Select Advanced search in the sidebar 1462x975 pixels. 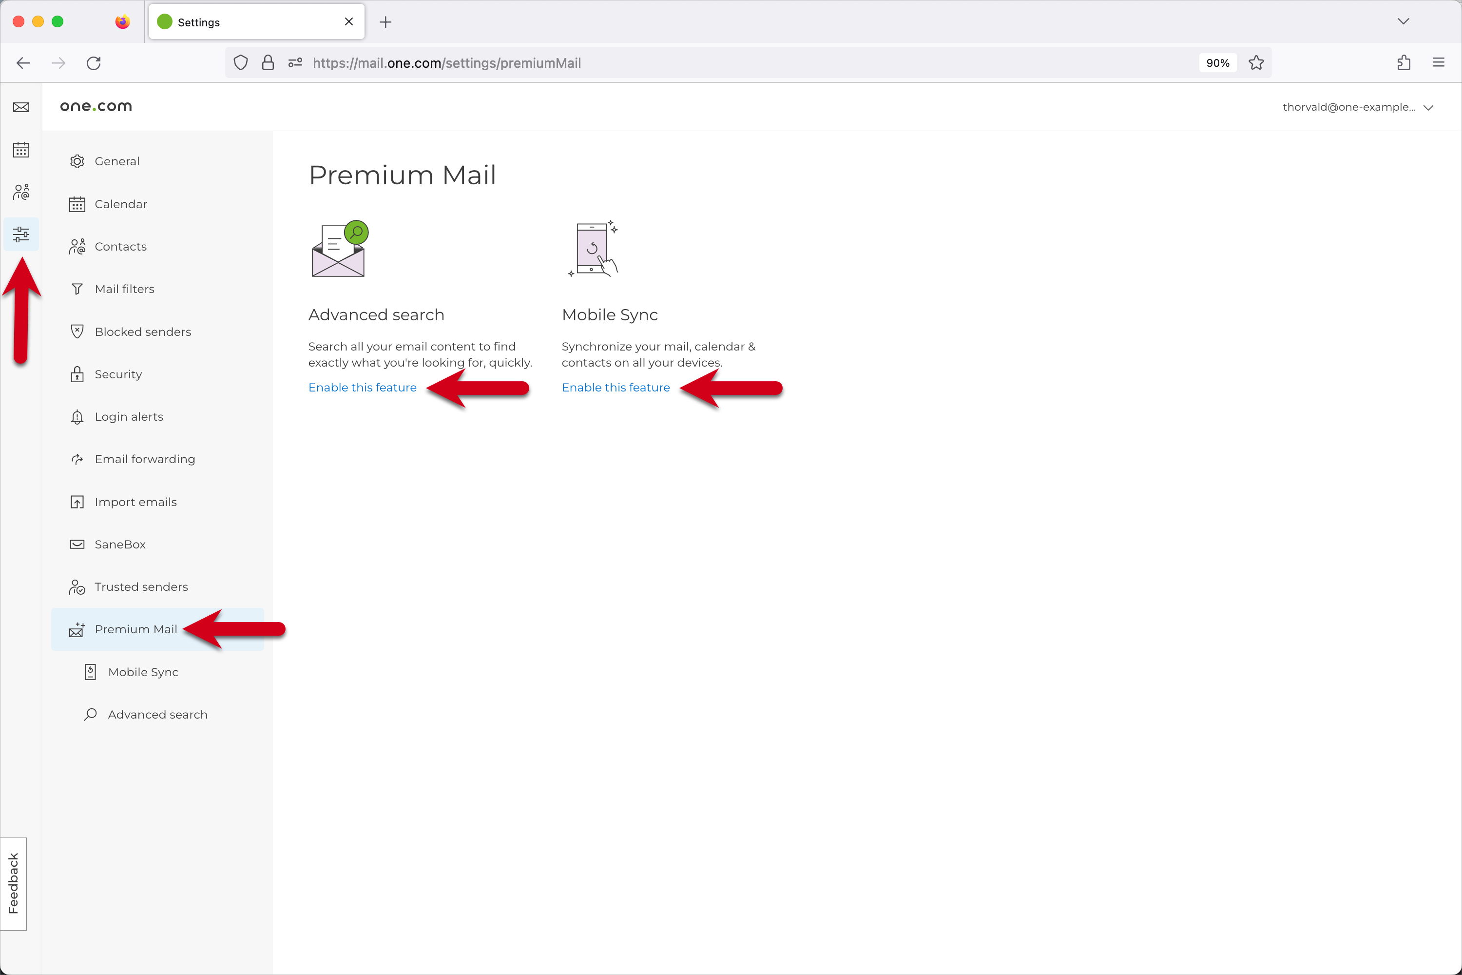(x=157, y=714)
